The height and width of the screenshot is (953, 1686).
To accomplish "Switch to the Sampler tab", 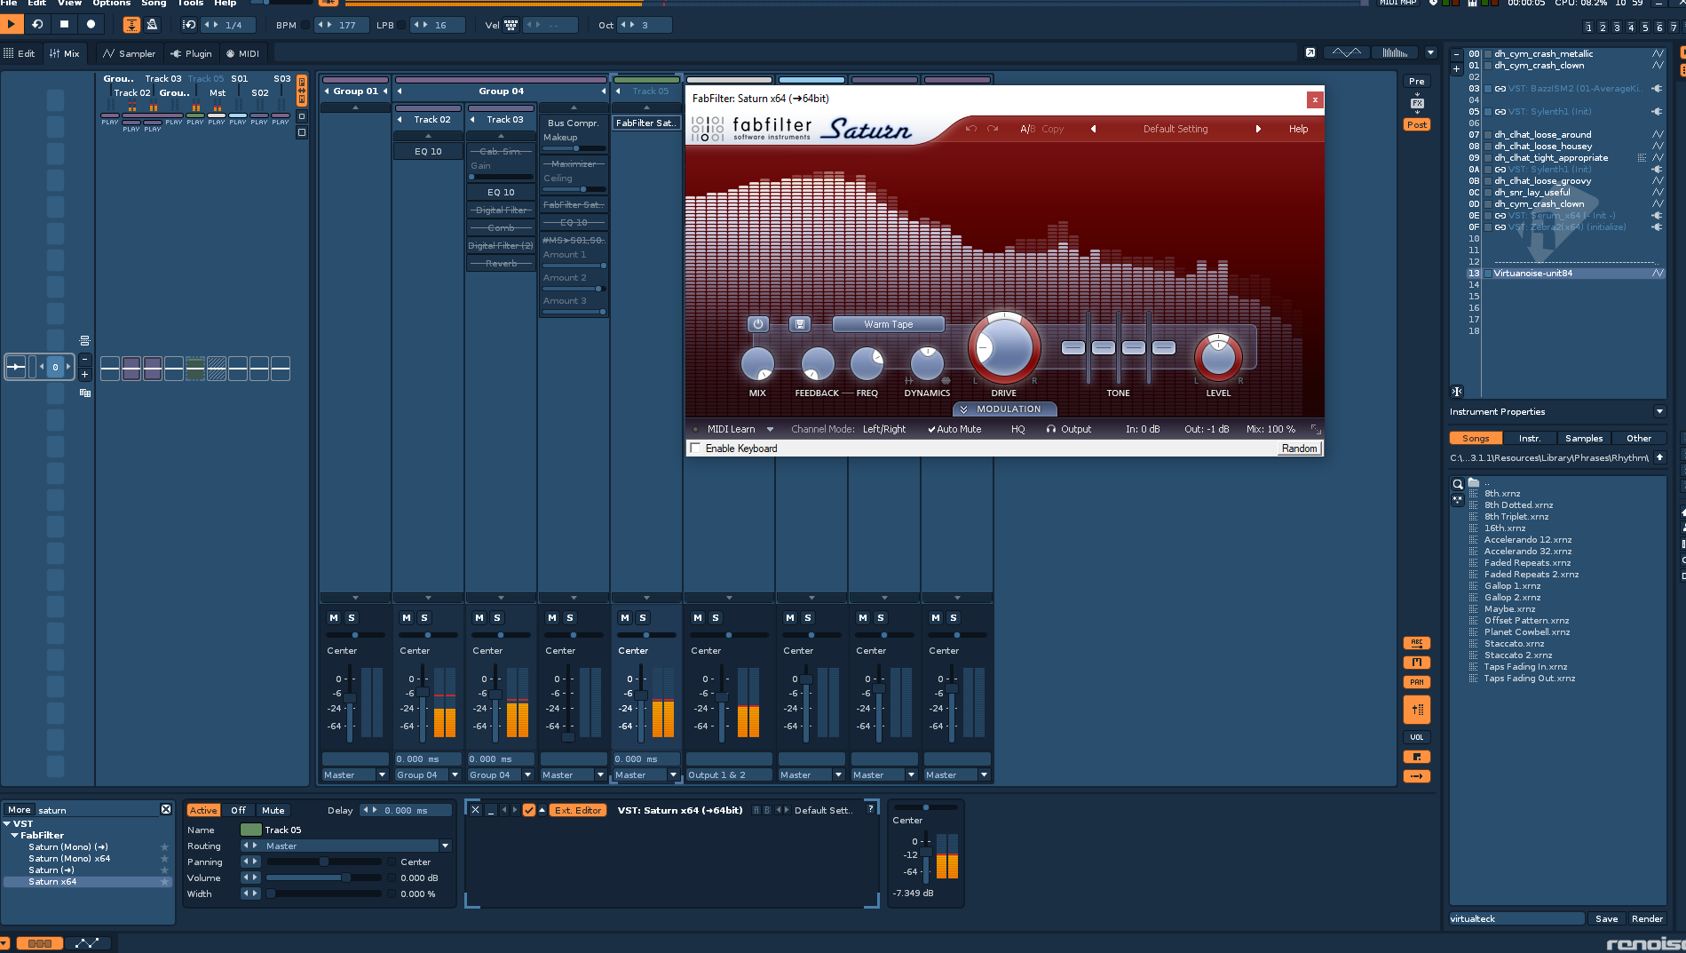I will (130, 53).
